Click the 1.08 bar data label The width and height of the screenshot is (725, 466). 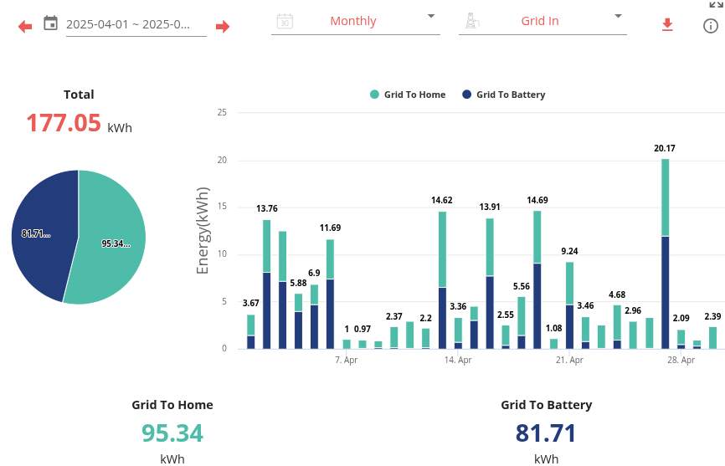(x=554, y=328)
